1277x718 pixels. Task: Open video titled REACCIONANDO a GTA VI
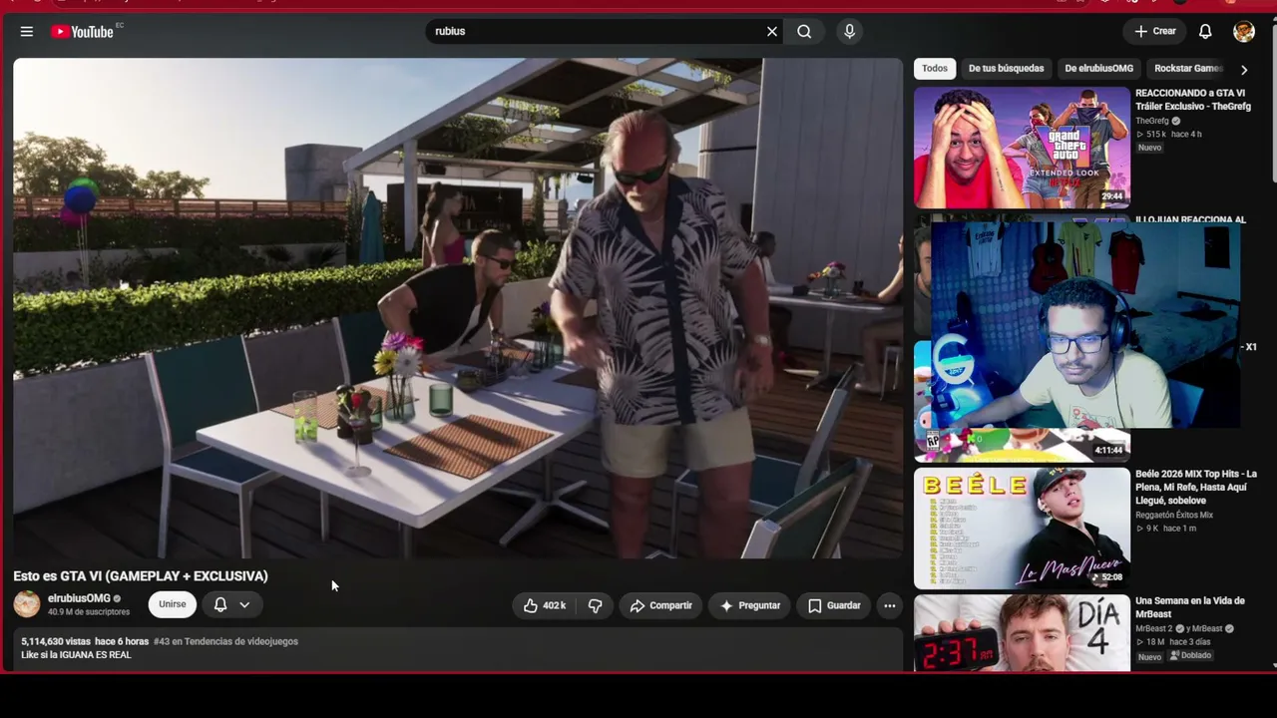1192,100
